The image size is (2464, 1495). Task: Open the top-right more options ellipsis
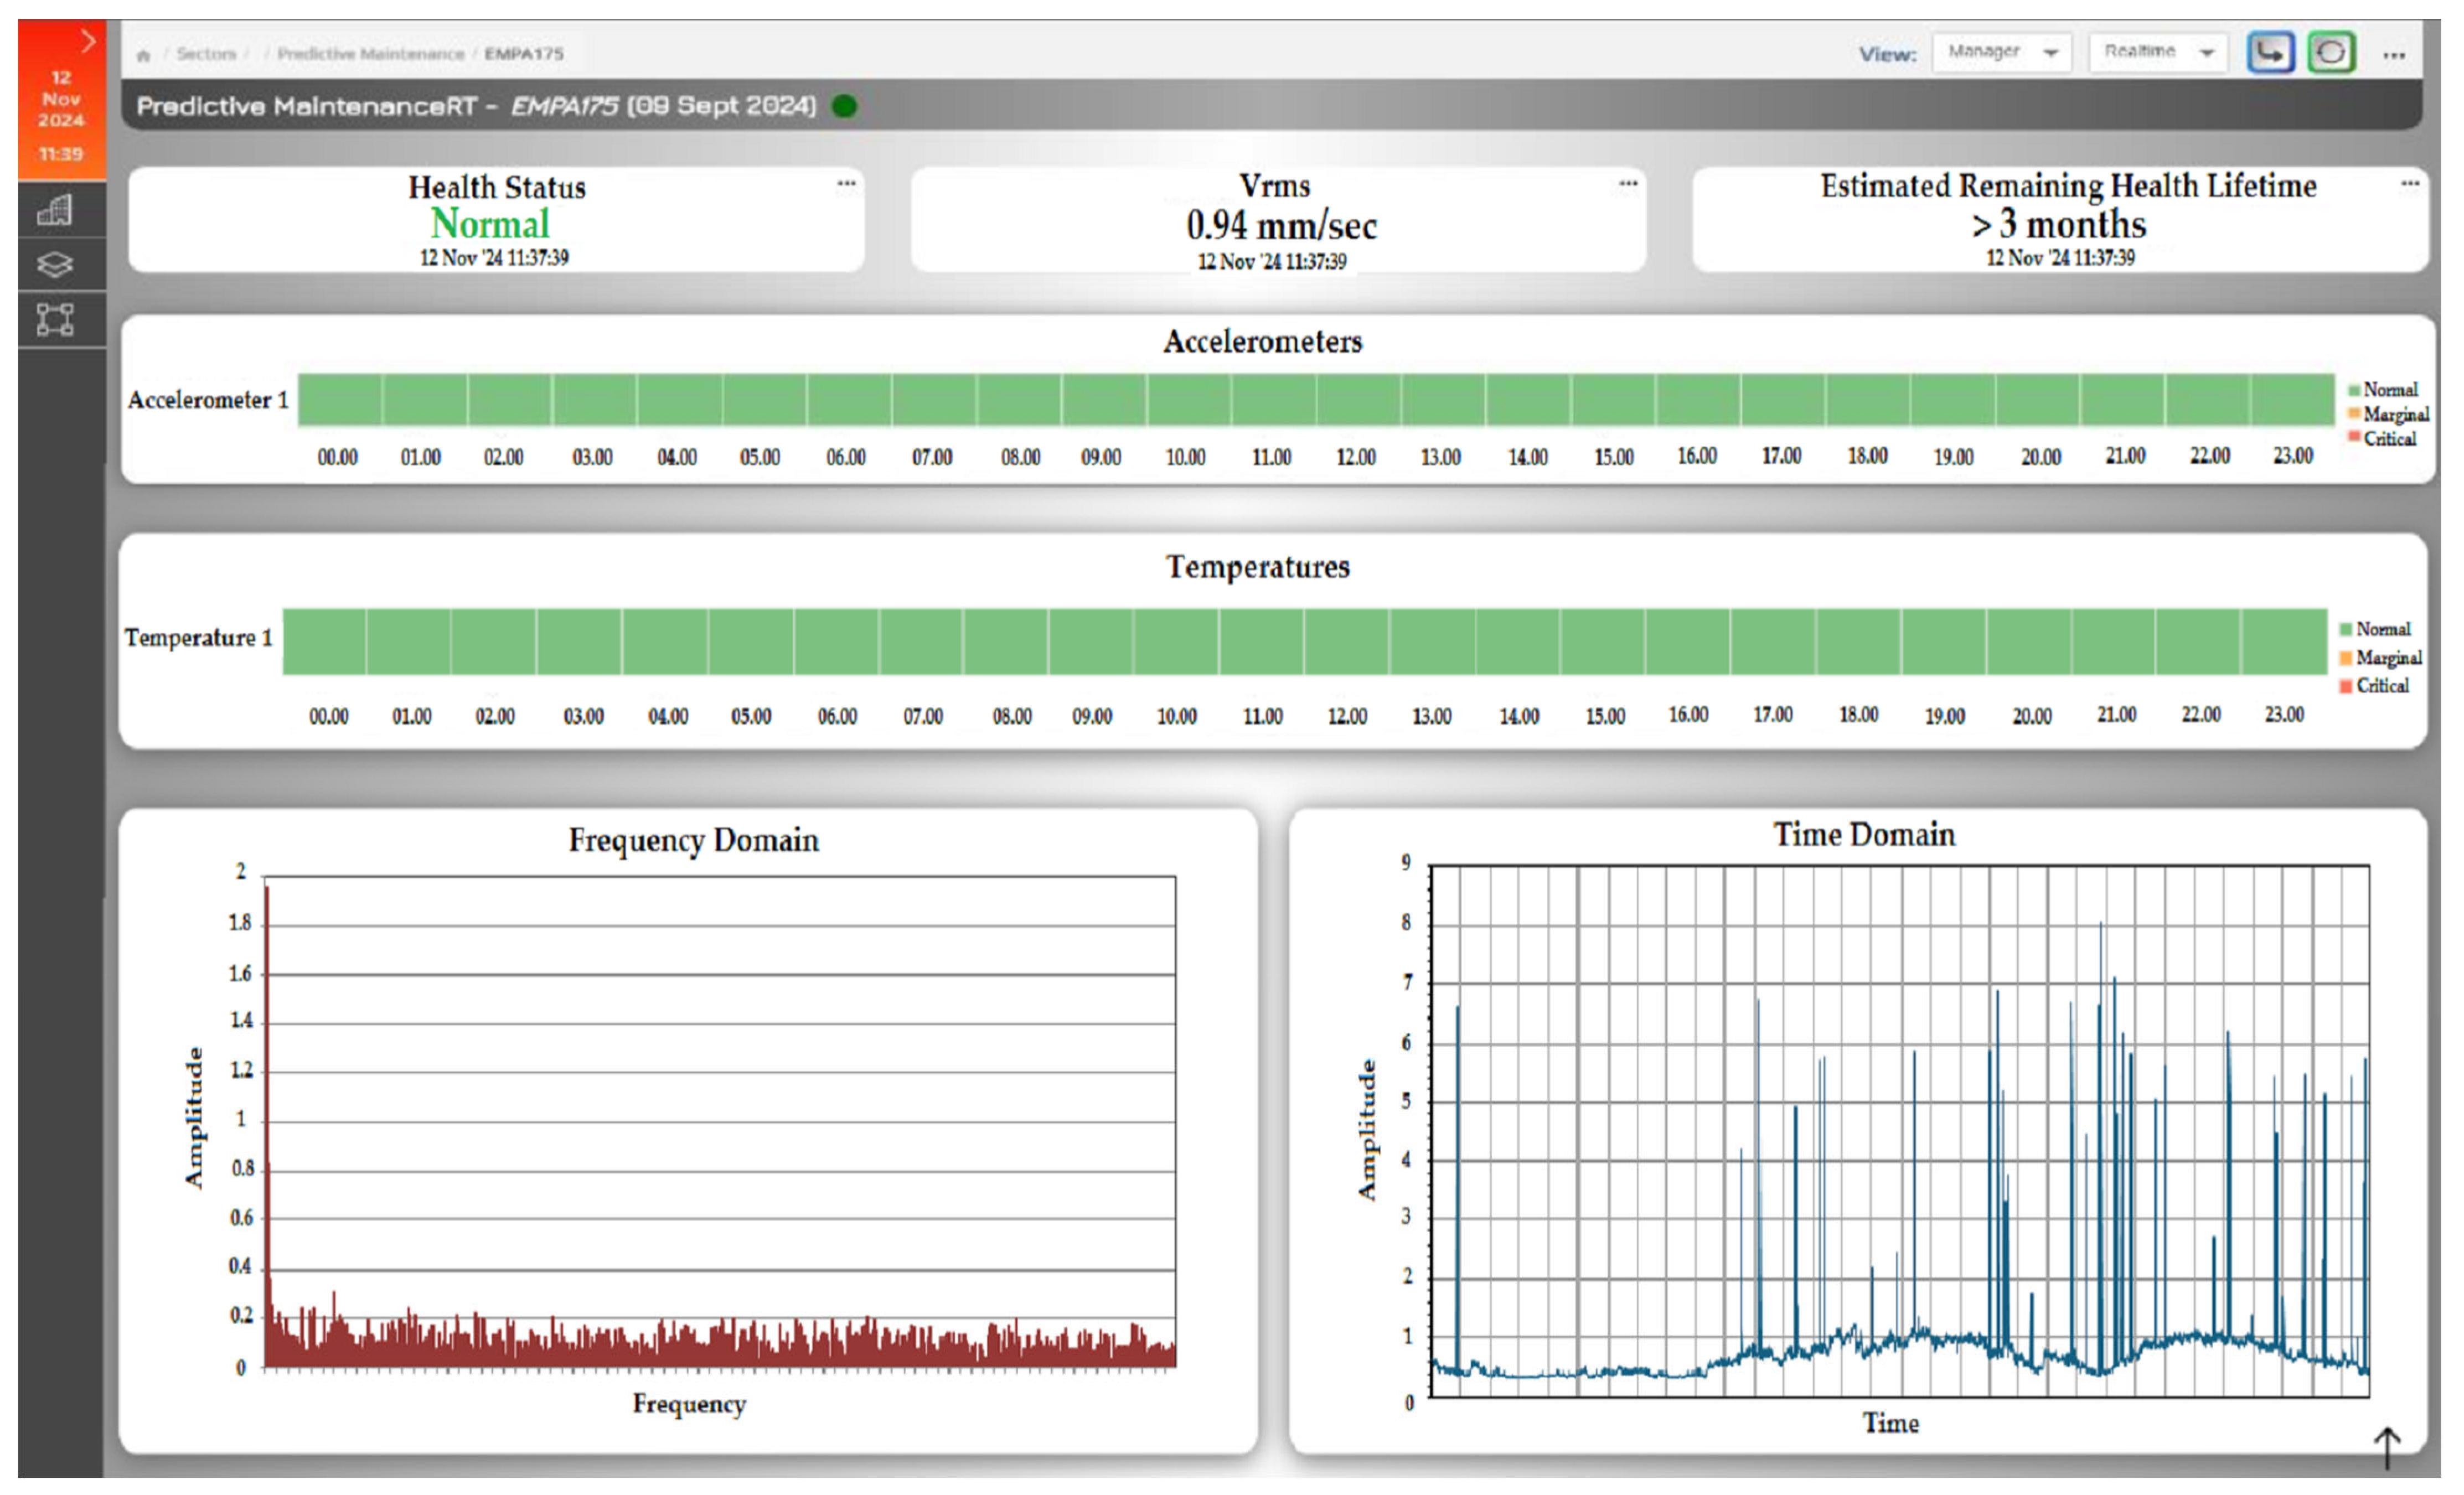pyautogui.click(x=2394, y=55)
